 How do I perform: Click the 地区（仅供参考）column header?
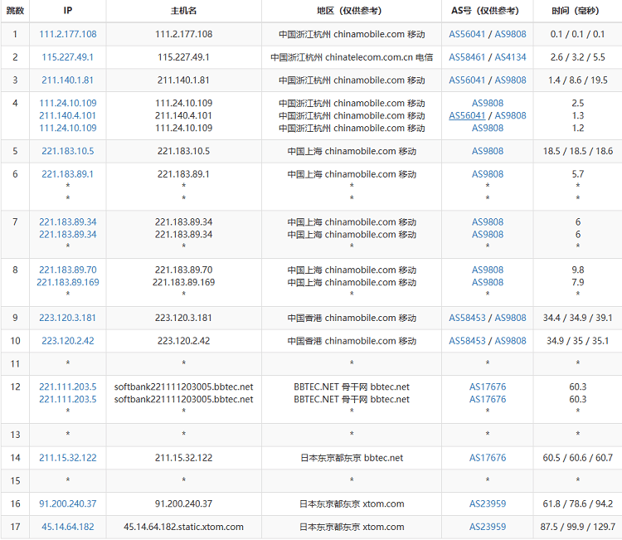tap(352, 11)
